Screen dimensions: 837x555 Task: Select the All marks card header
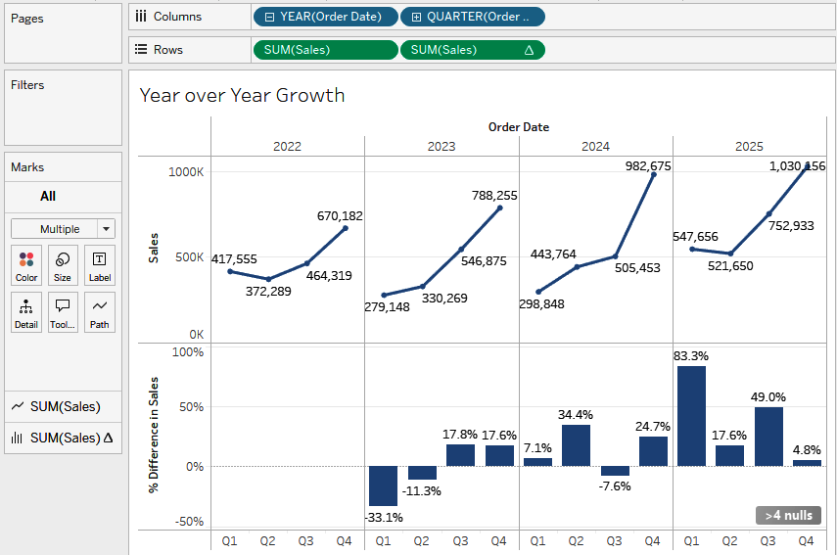[48, 196]
